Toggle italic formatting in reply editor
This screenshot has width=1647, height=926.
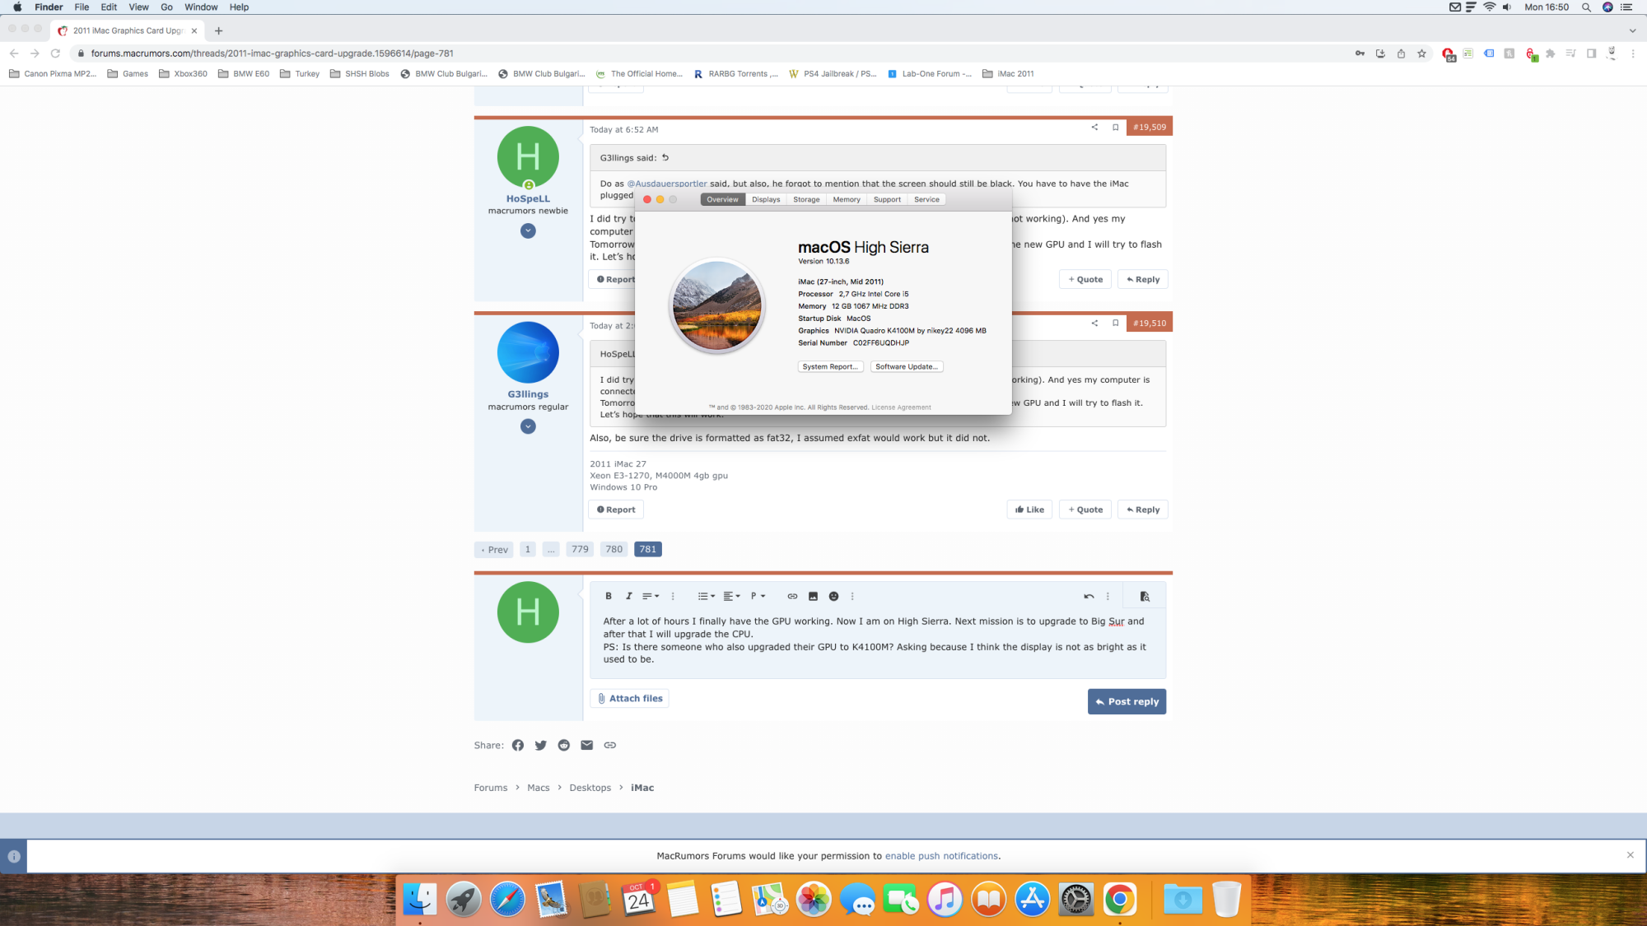point(629,596)
